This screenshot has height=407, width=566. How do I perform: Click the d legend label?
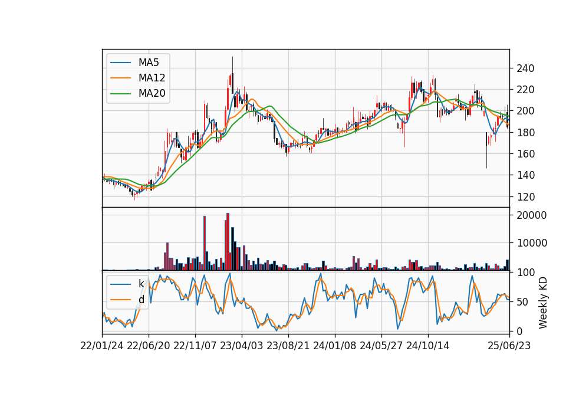click(141, 300)
